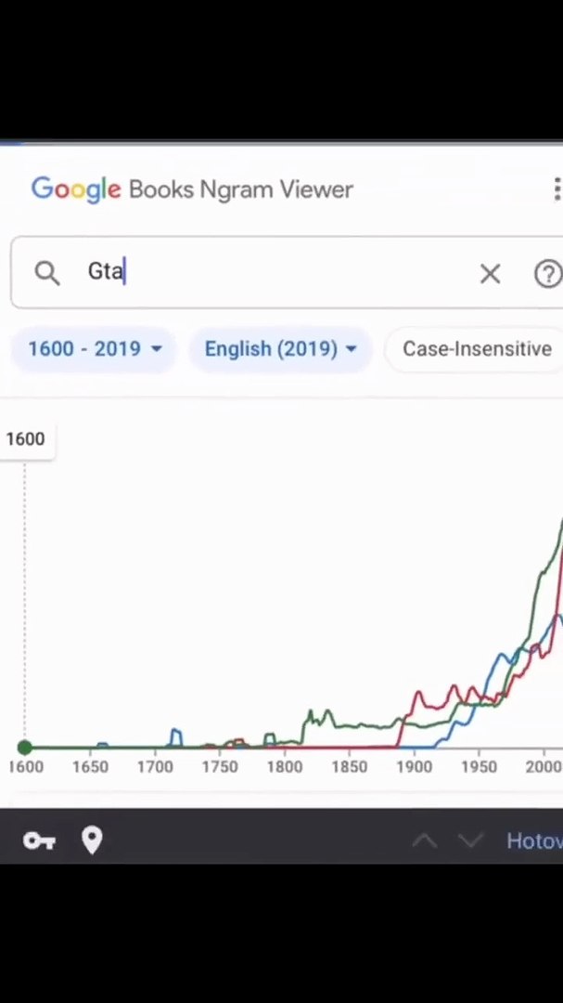Toggle the Case-Insensitive option

(476, 349)
